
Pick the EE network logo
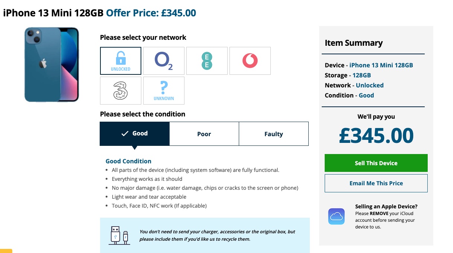[x=207, y=61]
